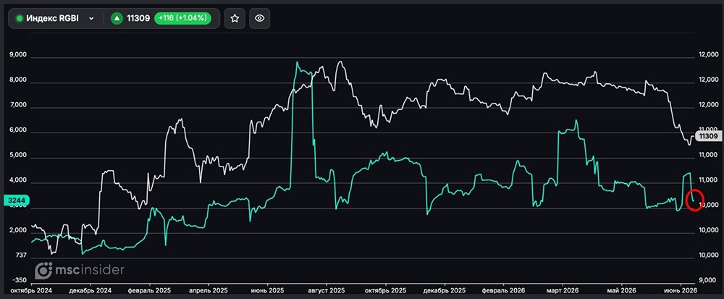The width and height of the screenshot is (724, 299).
Task: Click the teal line peak near август 2025
Action: (297, 62)
